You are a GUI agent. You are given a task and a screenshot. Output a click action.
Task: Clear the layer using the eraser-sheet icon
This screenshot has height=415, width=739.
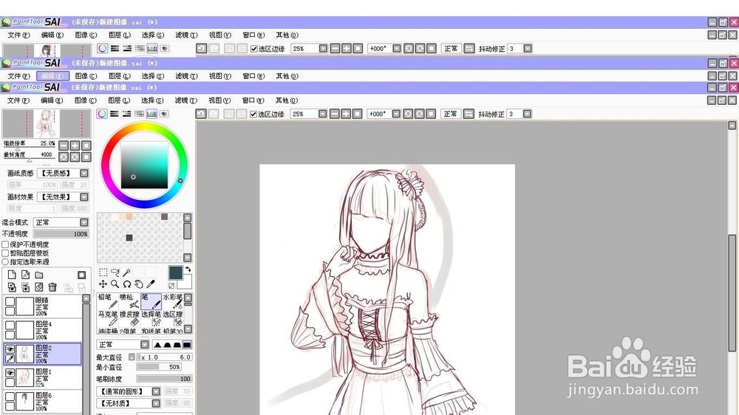click(x=39, y=287)
